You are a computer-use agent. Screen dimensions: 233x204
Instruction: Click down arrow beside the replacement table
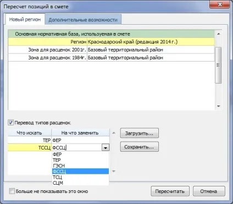(x=114, y=171)
